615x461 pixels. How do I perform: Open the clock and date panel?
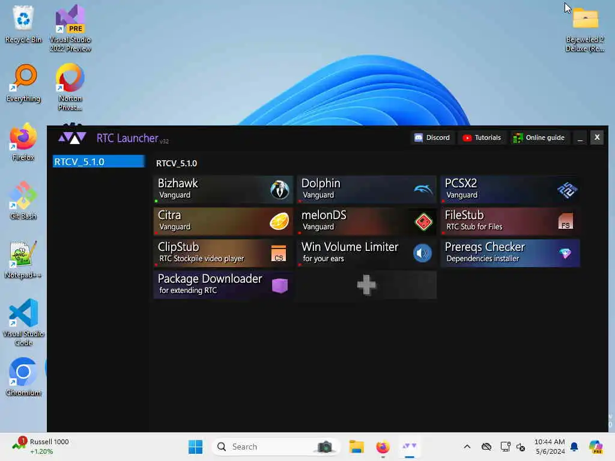click(x=550, y=447)
